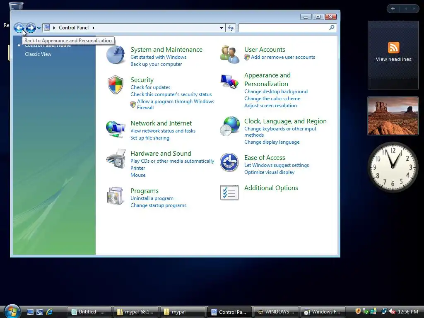The width and height of the screenshot is (424, 318).
Task: Click Uninstall a program
Action: [x=152, y=198]
